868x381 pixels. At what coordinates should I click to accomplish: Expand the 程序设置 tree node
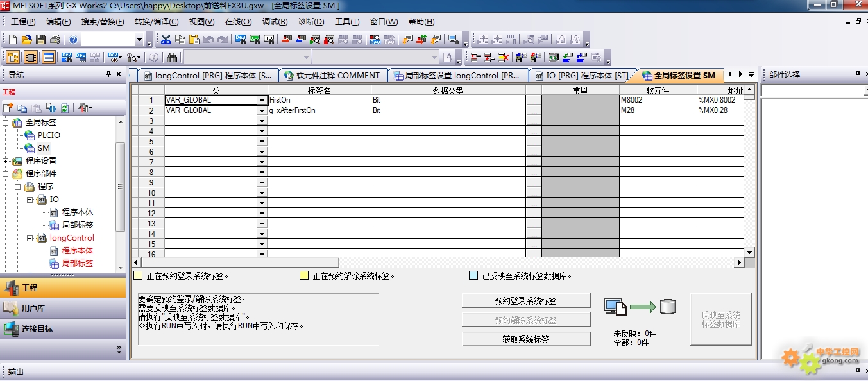pyautogui.click(x=6, y=161)
